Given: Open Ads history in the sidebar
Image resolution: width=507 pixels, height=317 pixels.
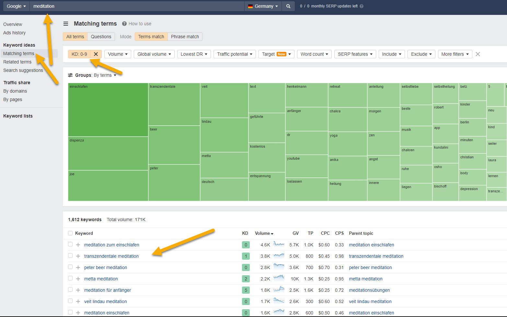Looking at the screenshot, I should pyautogui.click(x=14, y=33).
